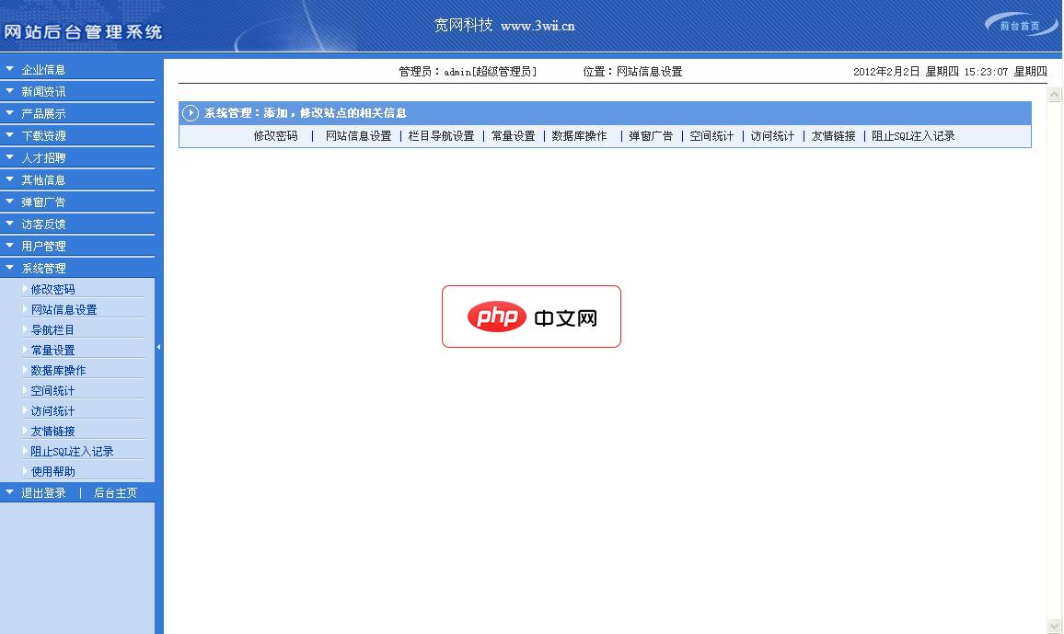Open 修改密码 in the sidebar tree
Image resolution: width=1064 pixels, height=634 pixels.
coord(53,289)
